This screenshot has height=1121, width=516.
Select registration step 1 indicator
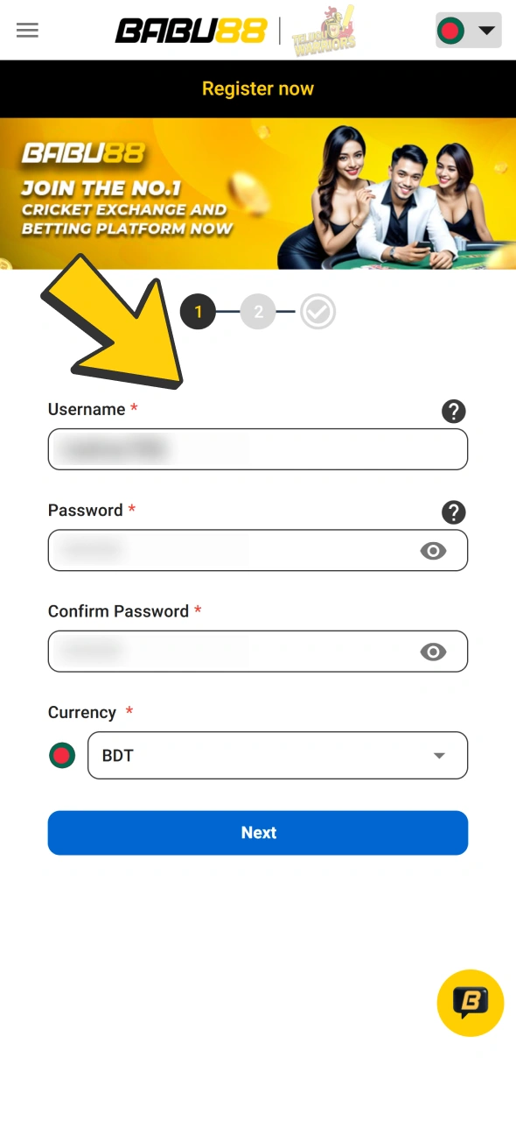pos(198,312)
